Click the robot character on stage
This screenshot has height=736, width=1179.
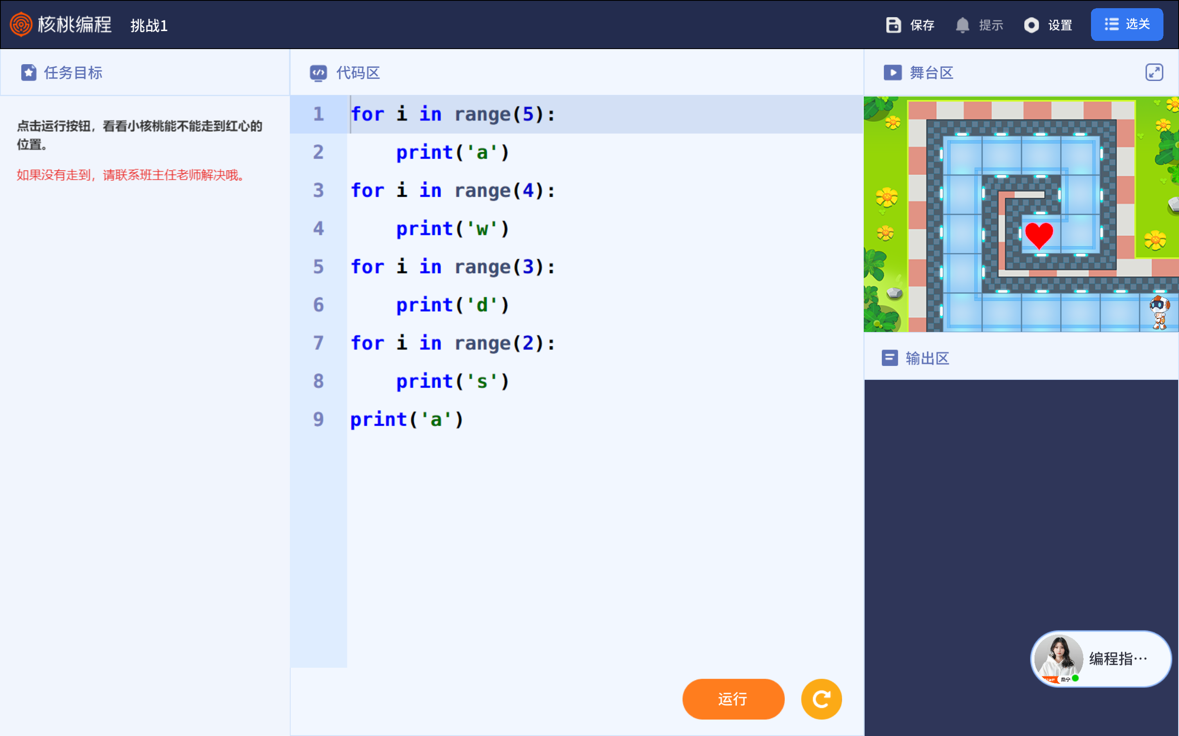[1159, 312]
